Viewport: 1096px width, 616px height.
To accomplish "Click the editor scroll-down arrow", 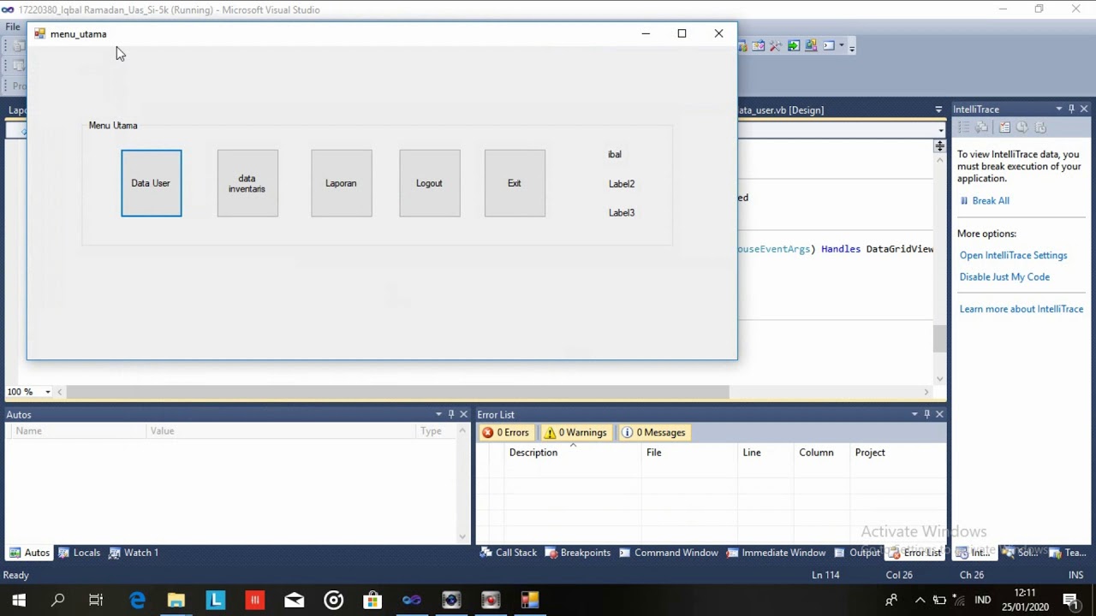I will coord(939,379).
